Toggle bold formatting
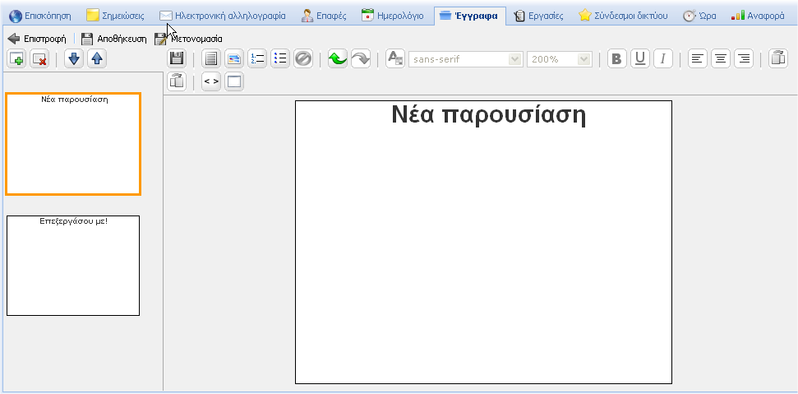798x394 pixels. pyautogui.click(x=617, y=58)
